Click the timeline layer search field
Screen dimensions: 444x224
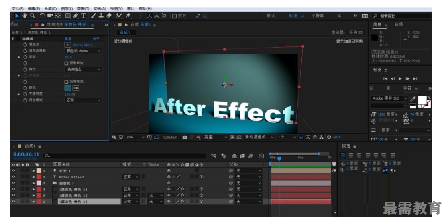click(x=124, y=156)
